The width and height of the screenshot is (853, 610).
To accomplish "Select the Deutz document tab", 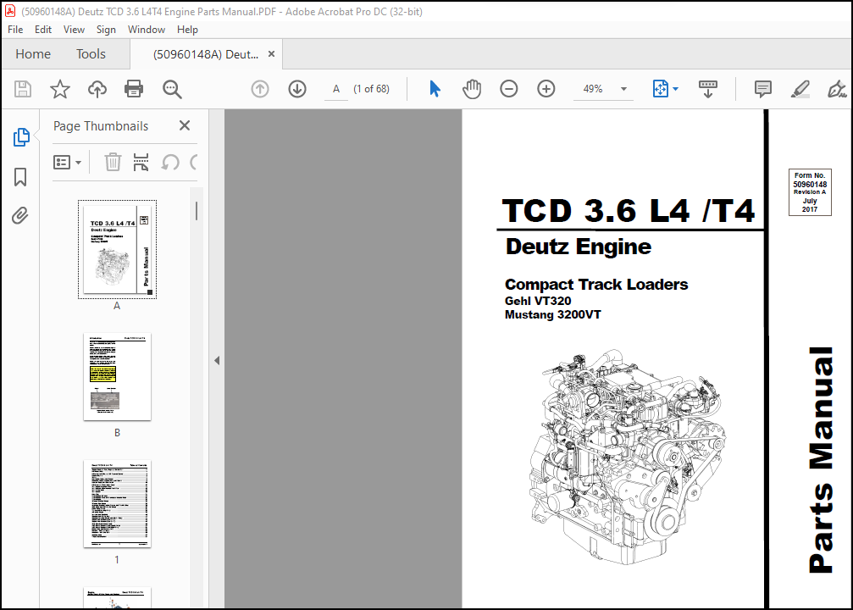I will pyautogui.click(x=206, y=54).
